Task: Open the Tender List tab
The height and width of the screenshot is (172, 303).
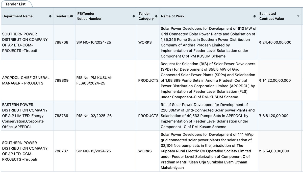Action: pyautogui.click(x=16, y=4)
